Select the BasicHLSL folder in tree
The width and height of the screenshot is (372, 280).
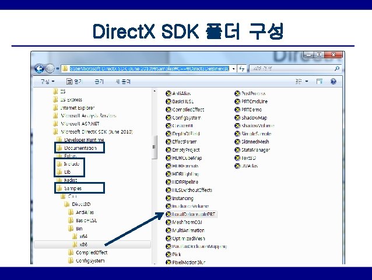coord(82,220)
